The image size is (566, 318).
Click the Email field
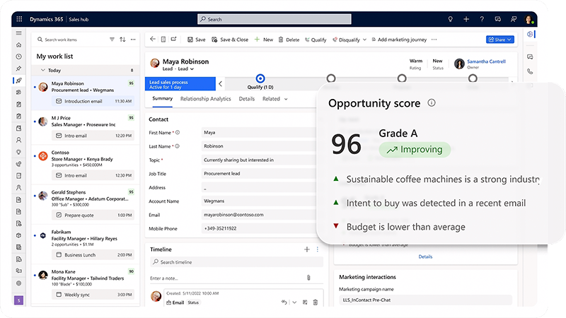[258, 215]
